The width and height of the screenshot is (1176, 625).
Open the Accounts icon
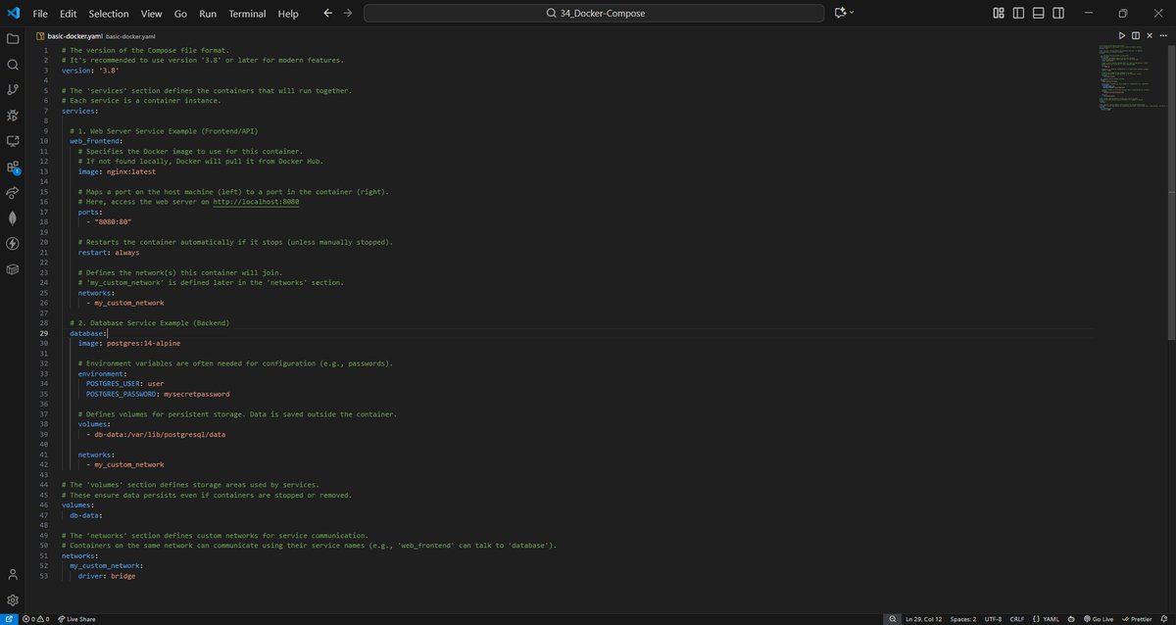[x=13, y=574]
